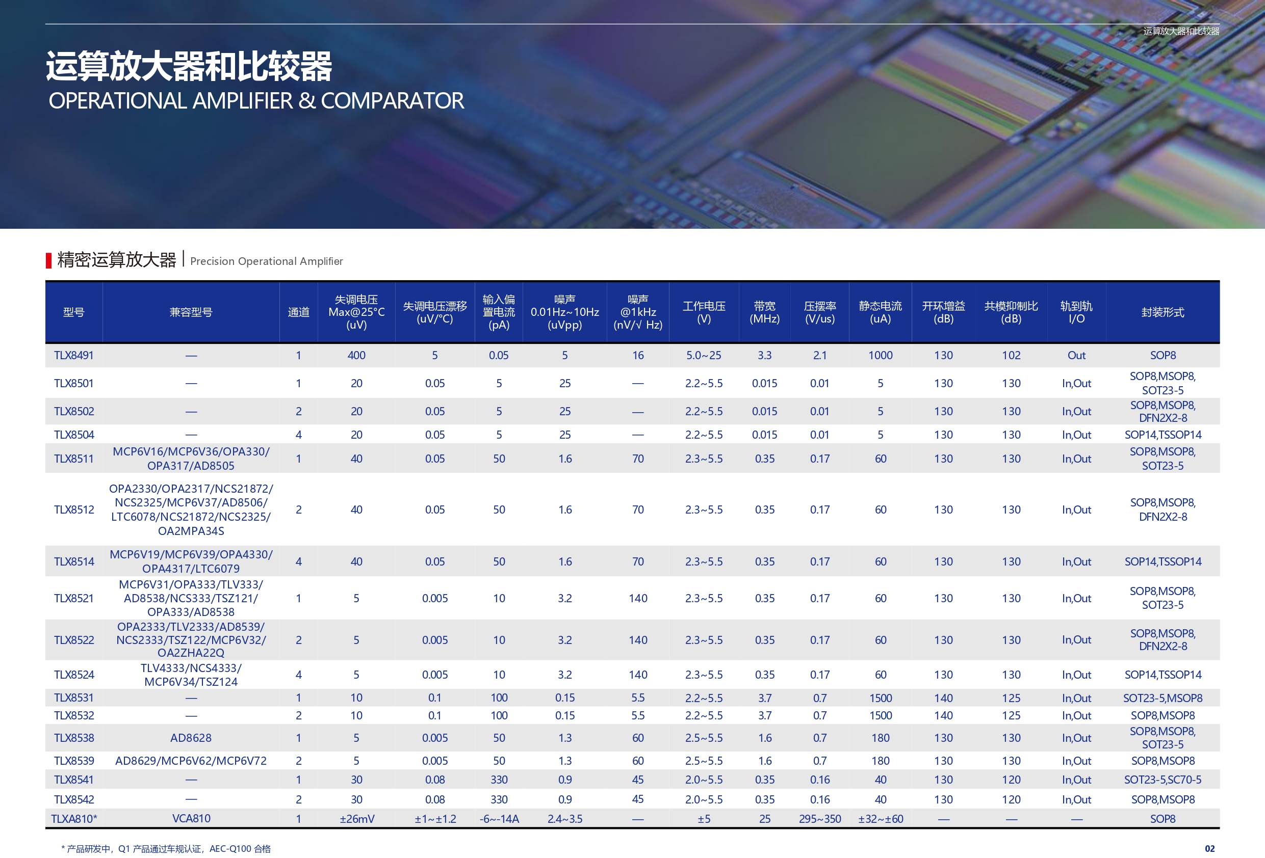Image resolution: width=1265 pixels, height=858 pixels.
Task: Select the TLXA810* row label
Action: coord(73,818)
